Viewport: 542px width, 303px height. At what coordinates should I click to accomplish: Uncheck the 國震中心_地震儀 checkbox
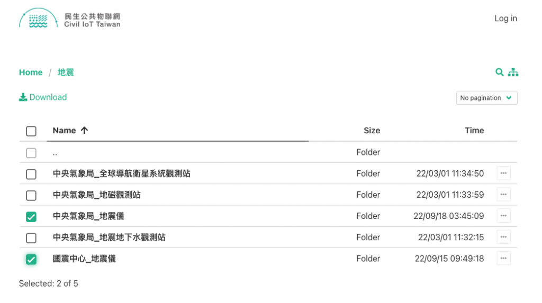(x=31, y=259)
